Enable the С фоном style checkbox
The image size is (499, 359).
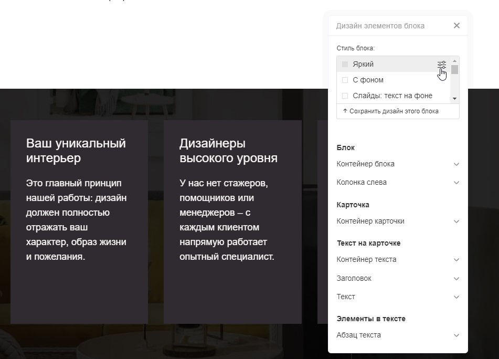point(345,80)
